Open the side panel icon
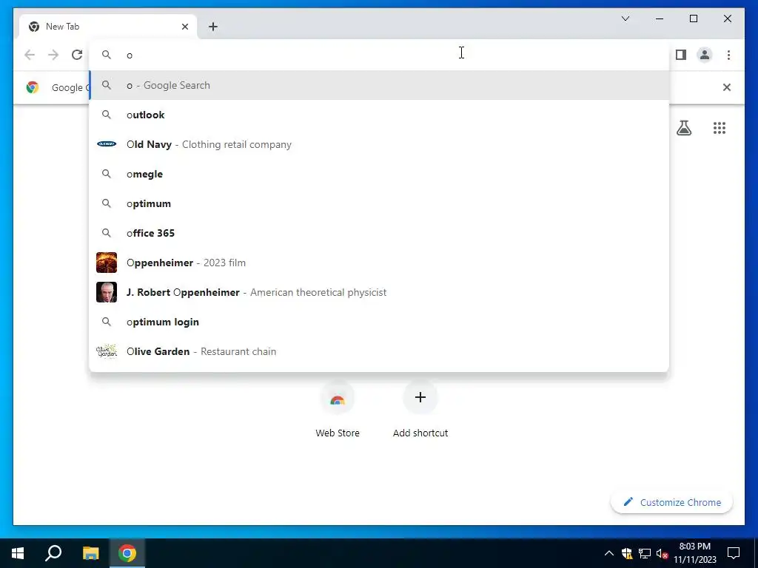This screenshot has width=758, height=568. [x=681, y=55]
